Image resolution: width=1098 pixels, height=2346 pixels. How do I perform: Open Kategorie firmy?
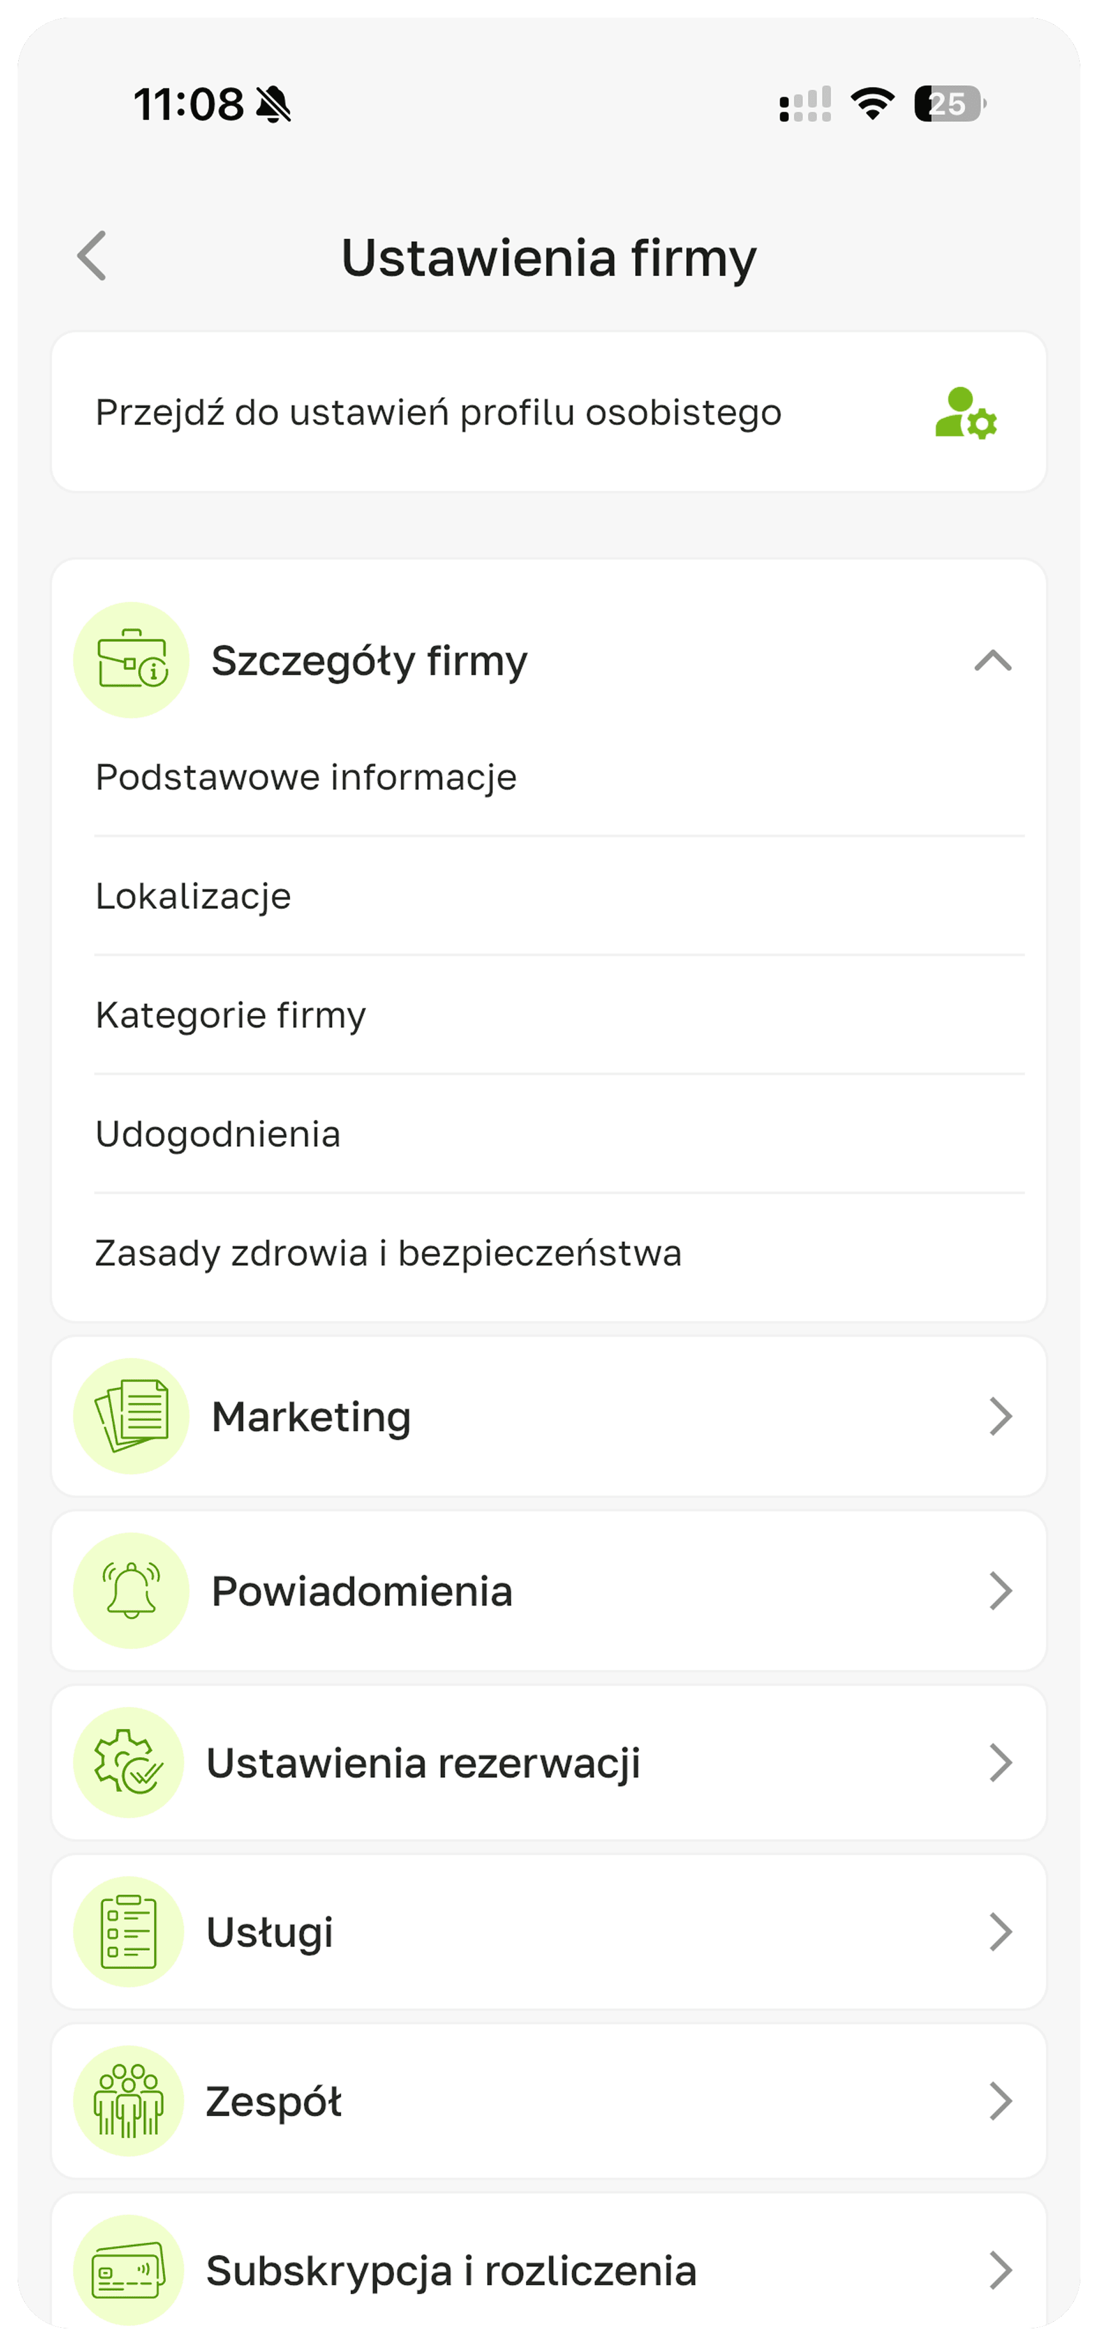coord(230,1015)
